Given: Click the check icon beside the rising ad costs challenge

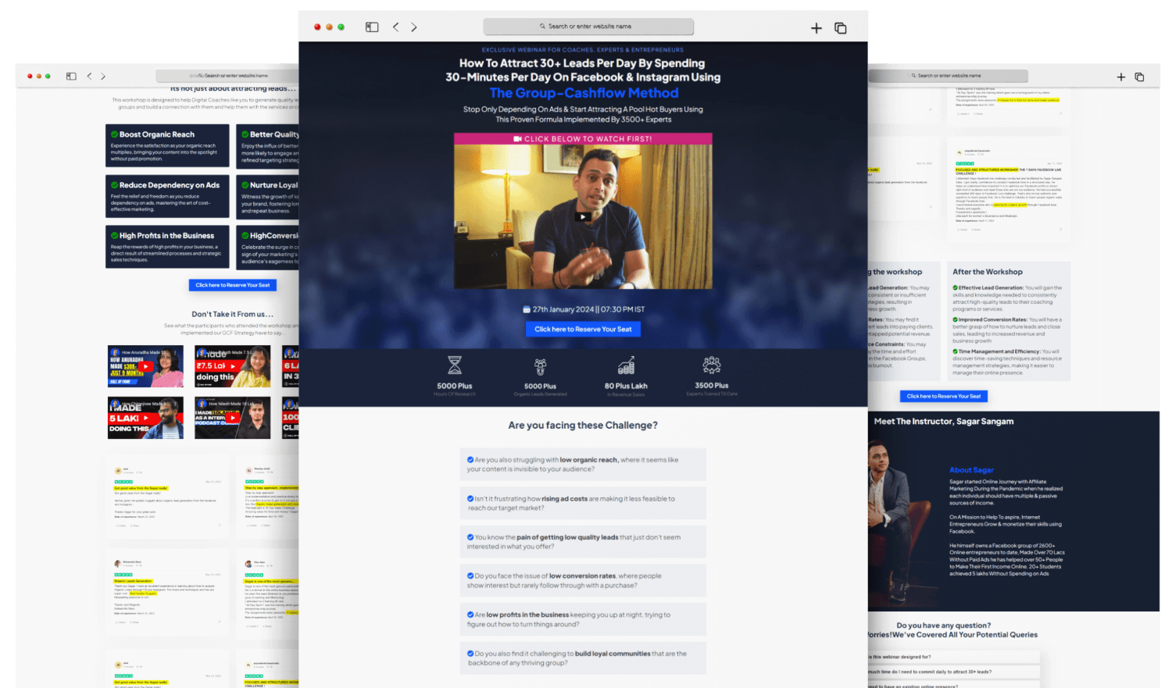Looking at the screenshot, I should pos(470,499).
